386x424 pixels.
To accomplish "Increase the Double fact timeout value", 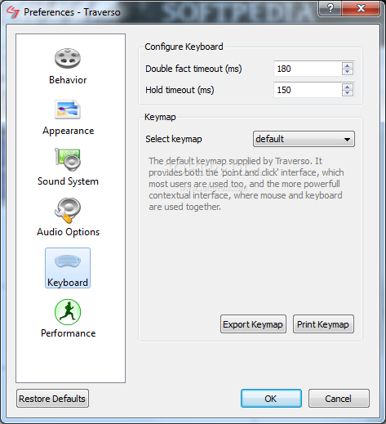I will point(348,66).
